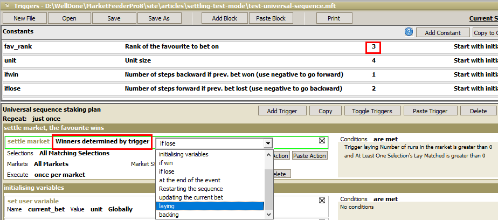Click the Print button
Viewport: 498px width, 220px height.
tap(334, 18)
